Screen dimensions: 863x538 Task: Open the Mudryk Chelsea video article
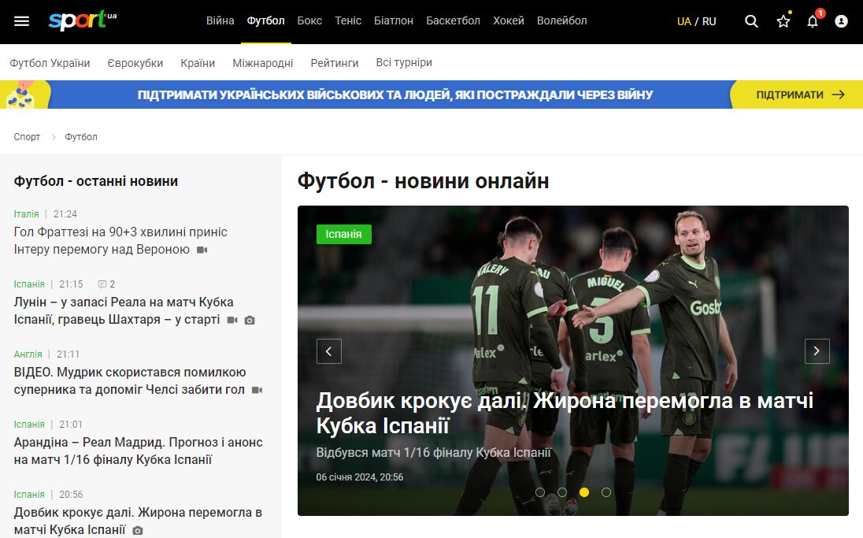130,380
